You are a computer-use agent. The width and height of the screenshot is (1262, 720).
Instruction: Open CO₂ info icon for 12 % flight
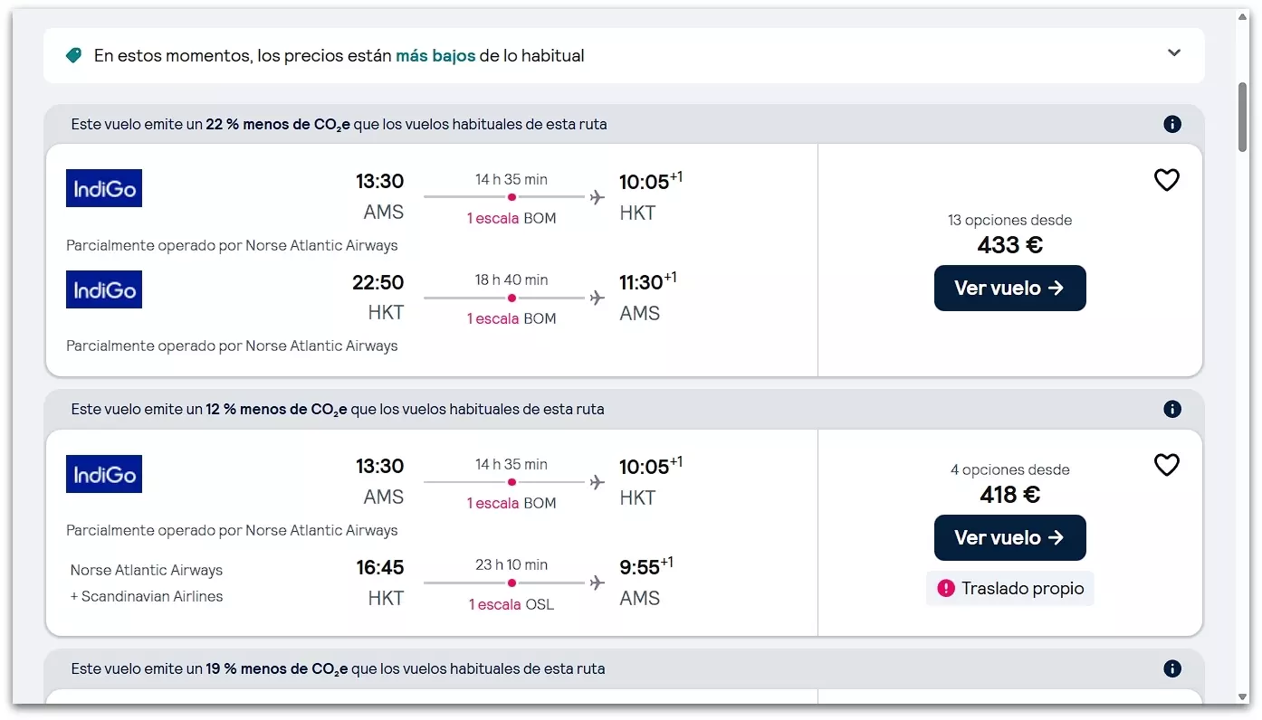1172,410
